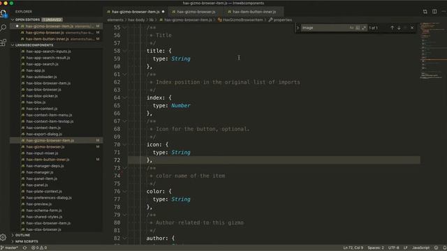Click HaxGizmoBrowserItem breadcrumb
This screenshot has height=251, width=447.
tap(242, 20)
